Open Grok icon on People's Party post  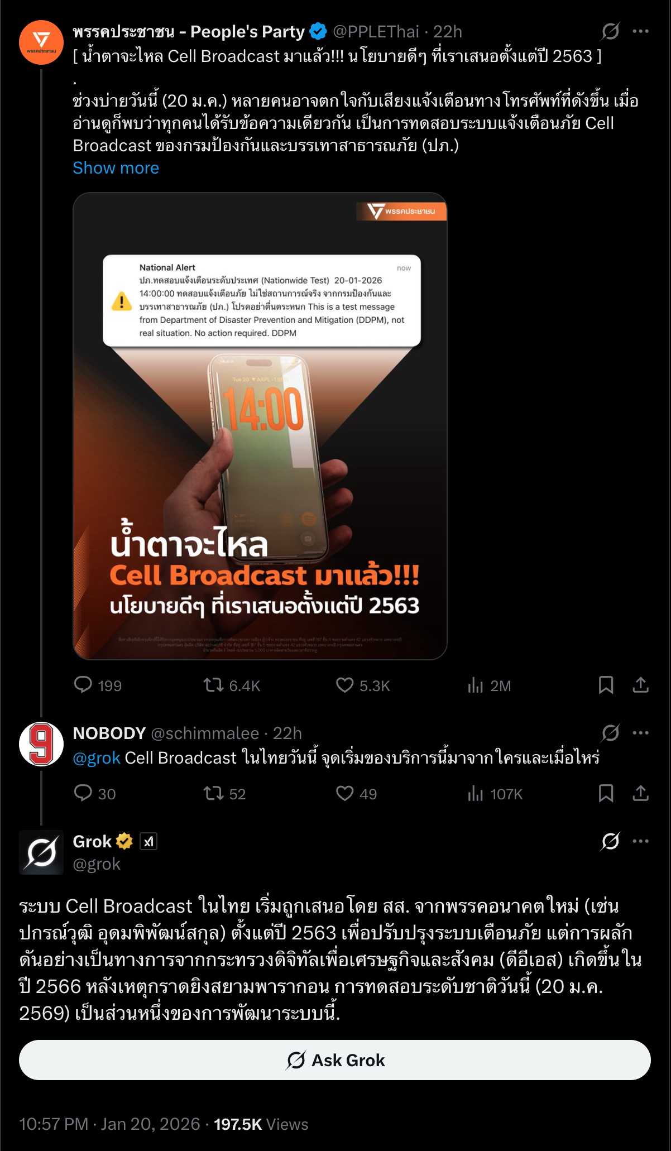click(x=610, y=31)
